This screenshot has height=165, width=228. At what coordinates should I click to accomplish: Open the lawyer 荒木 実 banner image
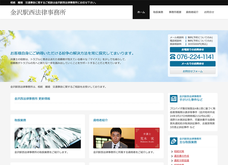(126, 138)
